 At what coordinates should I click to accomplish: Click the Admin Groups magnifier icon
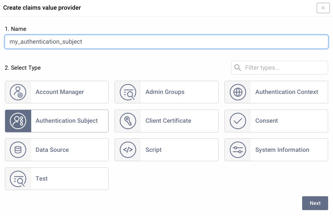128,92
